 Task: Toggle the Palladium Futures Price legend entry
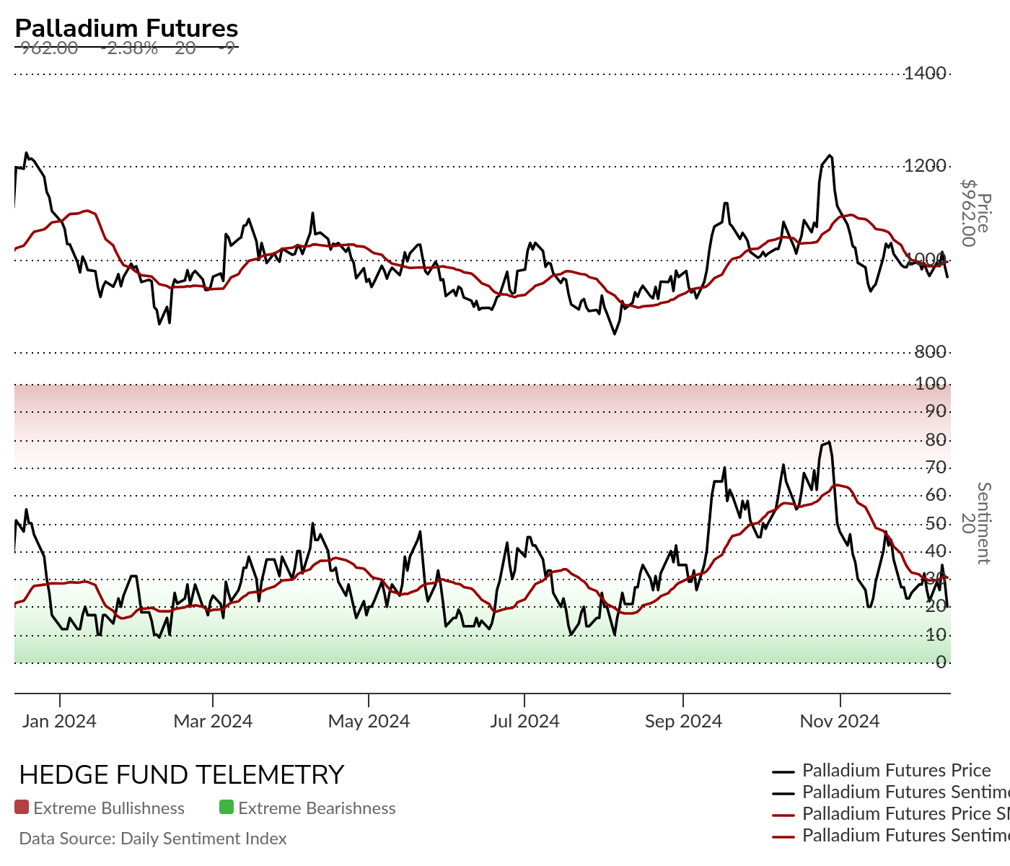pyautogui.click(x=882, y=771)
